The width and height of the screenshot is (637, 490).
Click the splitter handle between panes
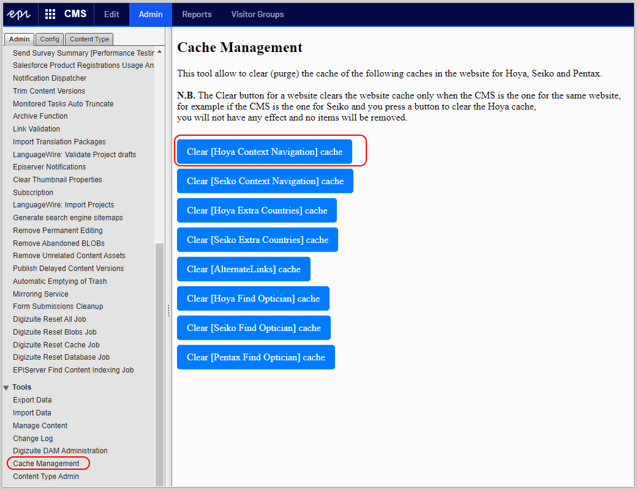click(168, 311)
